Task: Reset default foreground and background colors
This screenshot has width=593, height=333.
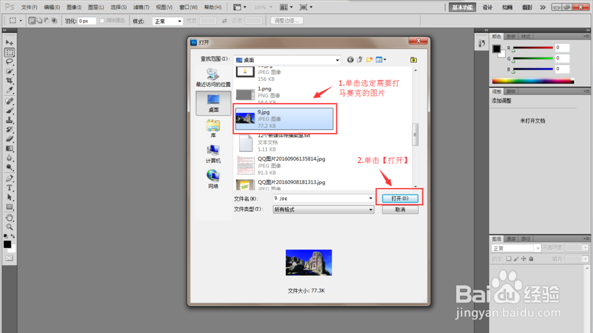Action: (6, 236)
